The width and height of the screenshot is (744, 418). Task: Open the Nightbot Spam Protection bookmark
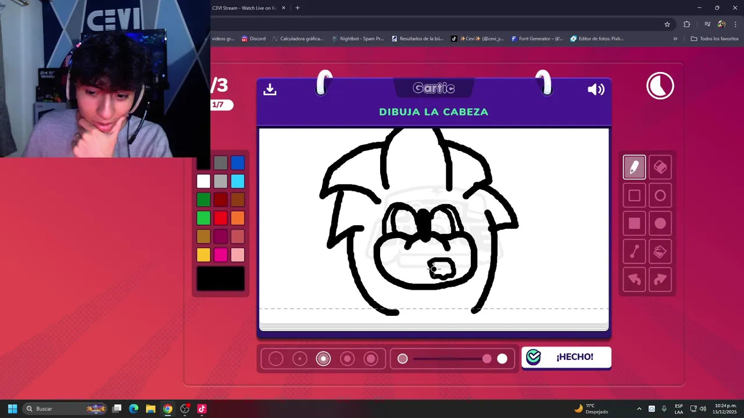pyautogui.click(x=358, y=39)
